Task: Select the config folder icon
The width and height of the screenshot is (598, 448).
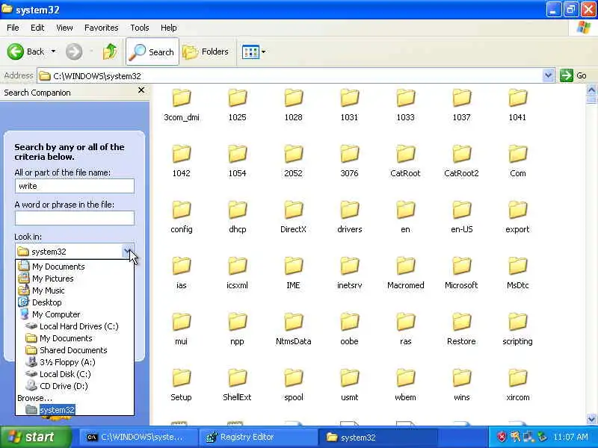Action: (x=182, y=210)
